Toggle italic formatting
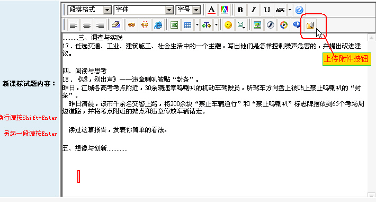Image resolution: width=376 pixels, height=202 pixels. pos(253,10)
